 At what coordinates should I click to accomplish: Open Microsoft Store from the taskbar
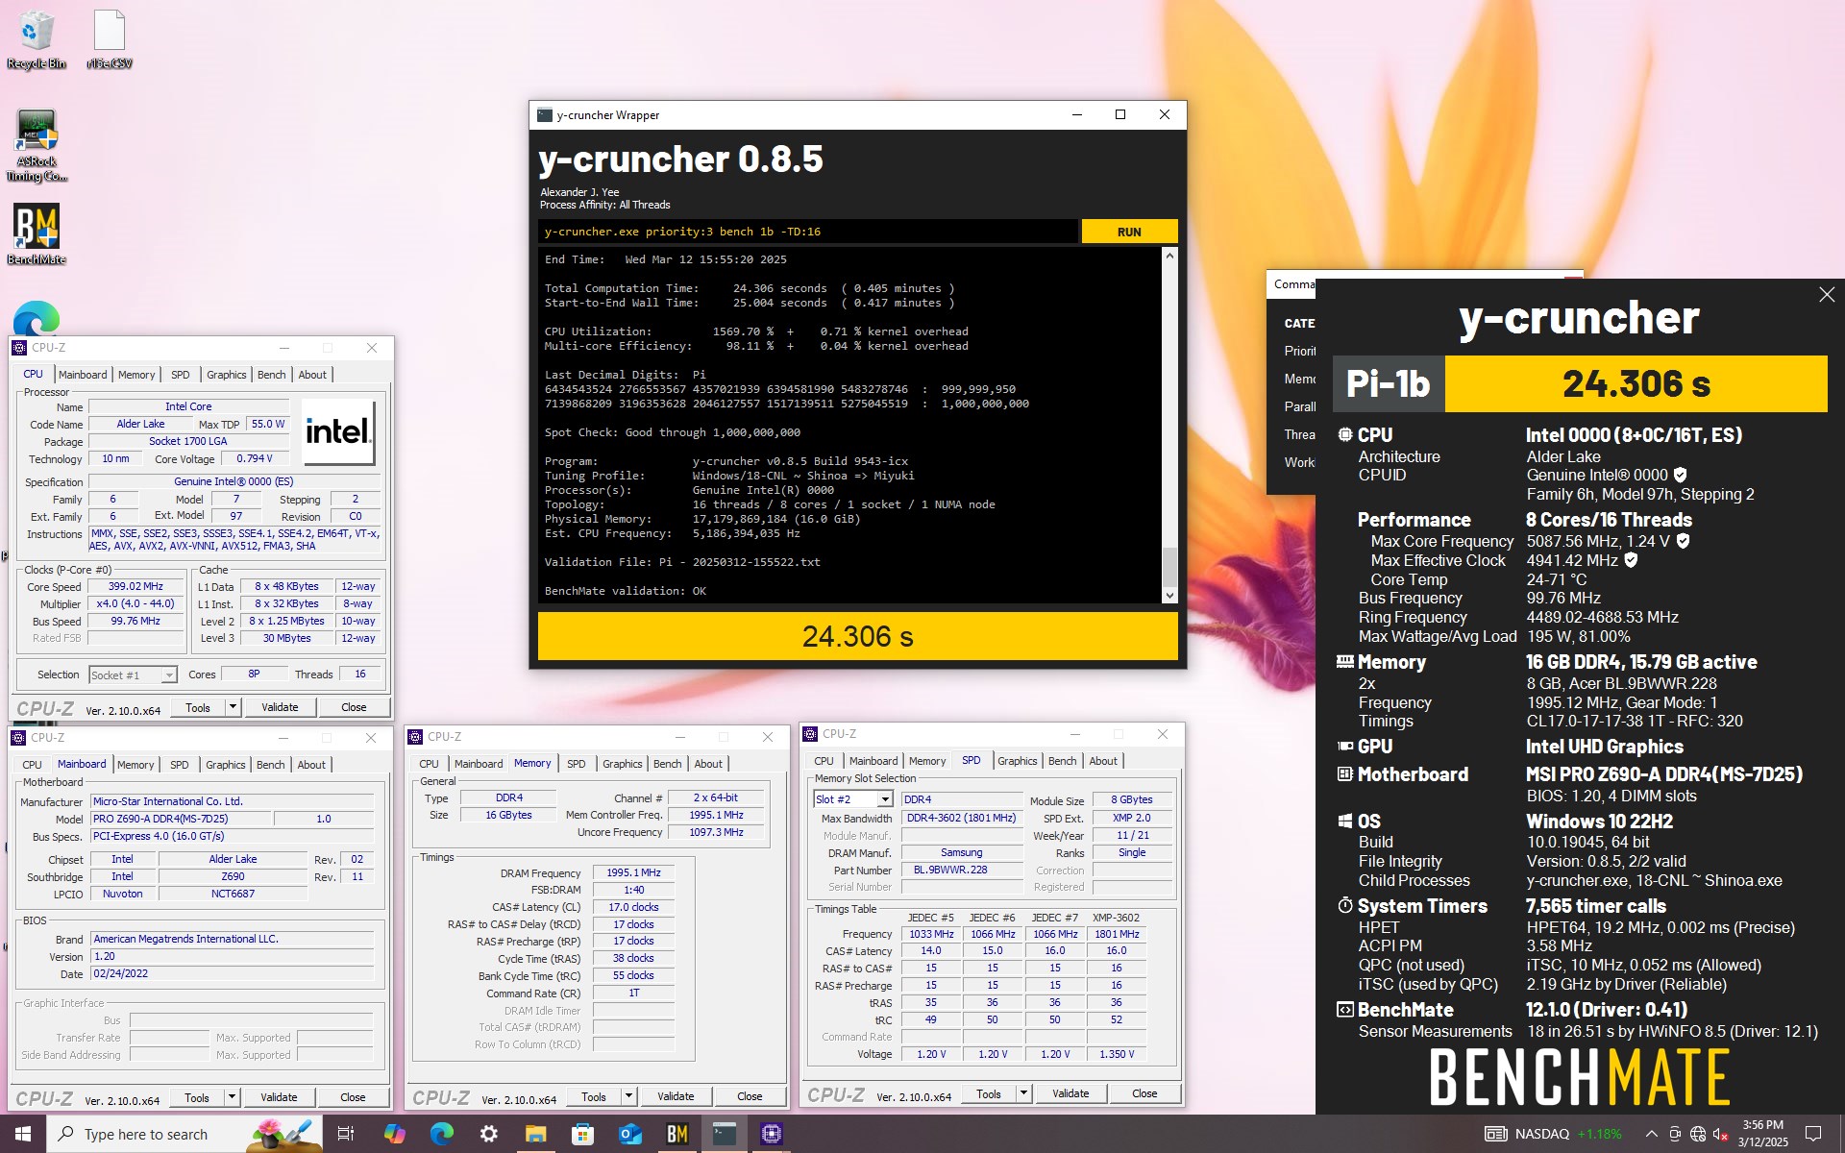pos(582,1134)
